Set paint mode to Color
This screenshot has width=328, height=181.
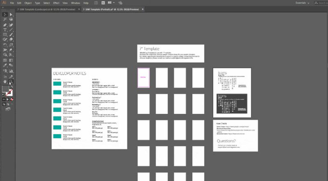tap(4, 100)
